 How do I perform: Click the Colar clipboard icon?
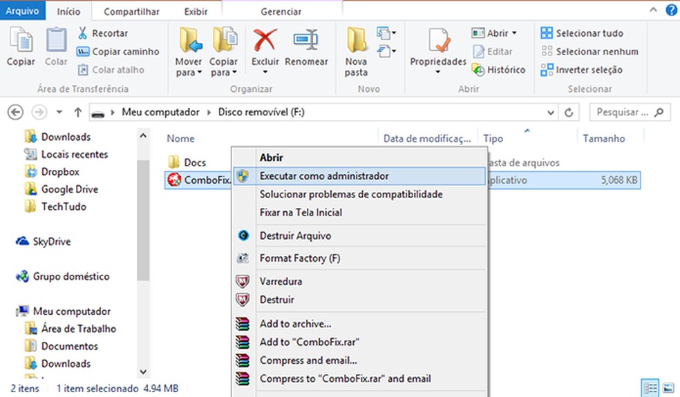coord(57,39)
